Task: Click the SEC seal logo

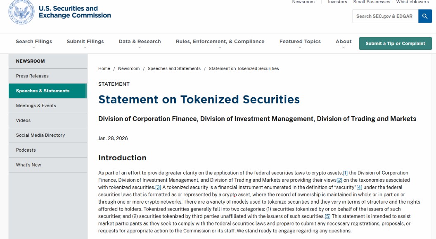Action: coord(22,12)
